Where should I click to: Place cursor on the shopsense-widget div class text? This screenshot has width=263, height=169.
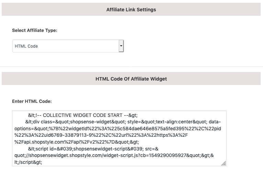76,122
